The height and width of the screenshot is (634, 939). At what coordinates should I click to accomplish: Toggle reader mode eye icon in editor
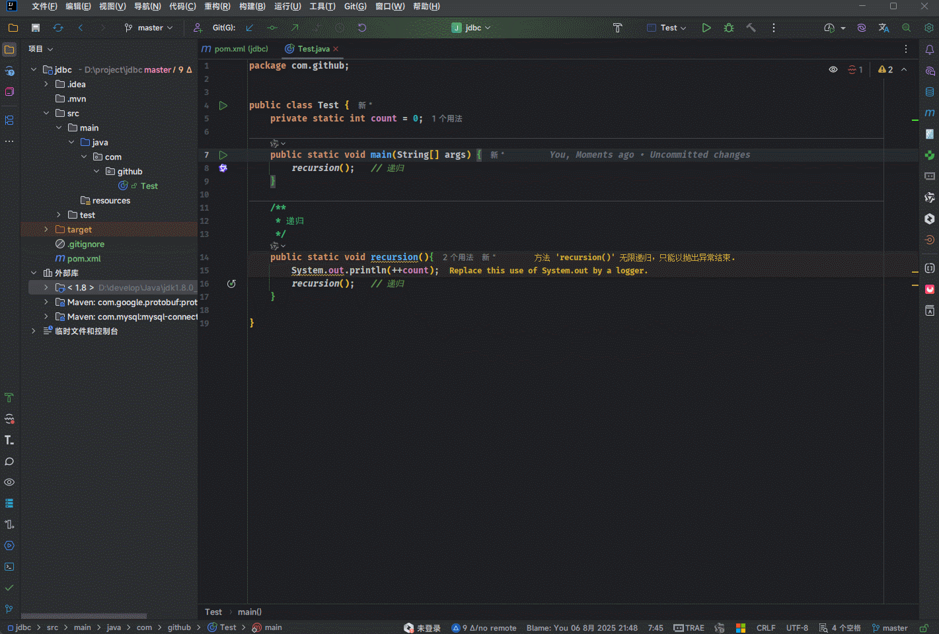coord(833,69)
